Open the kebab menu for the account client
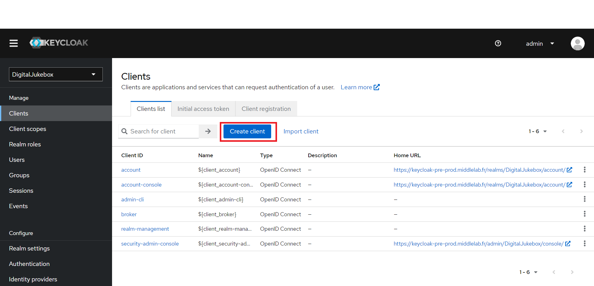This screenshot has height=286, width=594. point(585,170)
